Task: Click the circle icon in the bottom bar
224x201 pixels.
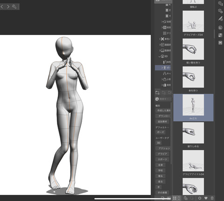Action: click(x=200, y=198)
